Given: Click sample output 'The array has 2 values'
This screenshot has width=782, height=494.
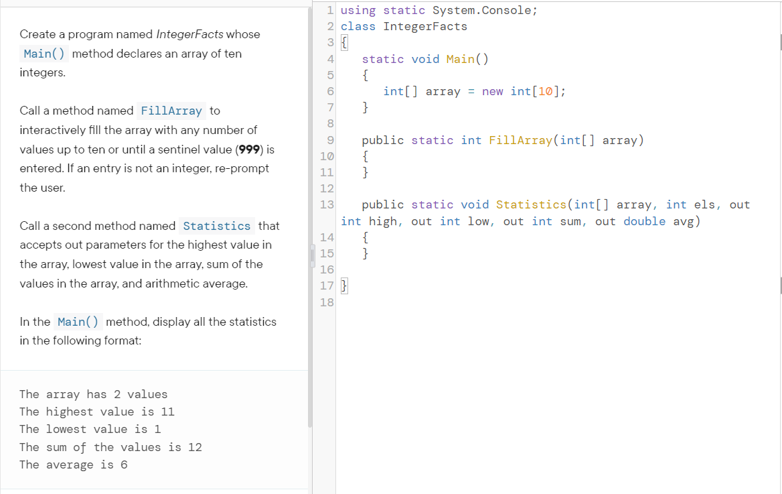Looking at the screenshot, I should pos(94,394).
